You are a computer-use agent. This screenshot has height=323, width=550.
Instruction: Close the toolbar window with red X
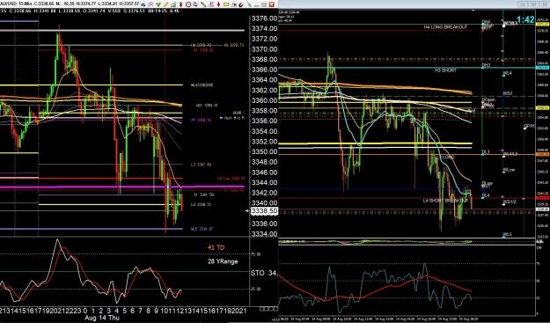[x=272, y=4]
